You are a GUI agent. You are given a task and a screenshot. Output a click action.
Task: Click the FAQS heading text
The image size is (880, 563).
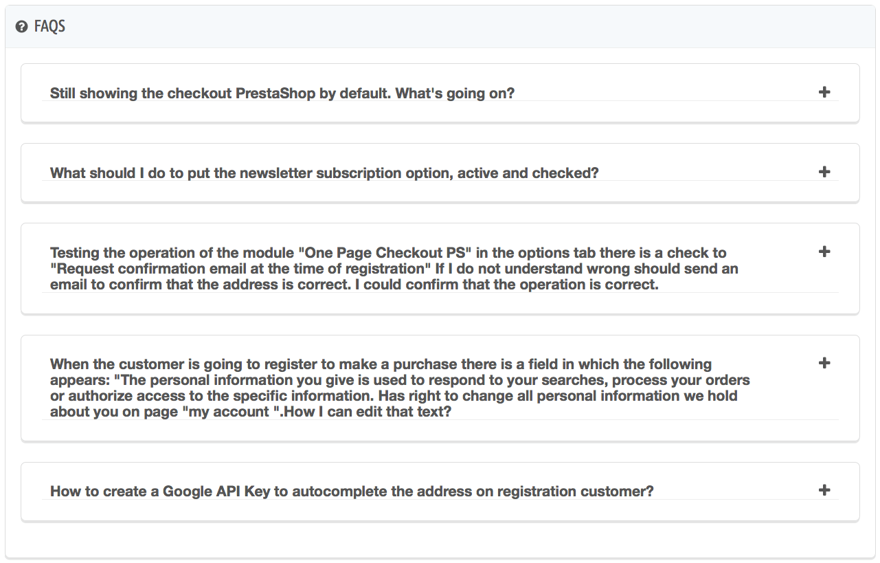point(49,27)
